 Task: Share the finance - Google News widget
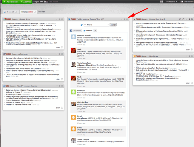pyautogui.click(x=57, y=19)
